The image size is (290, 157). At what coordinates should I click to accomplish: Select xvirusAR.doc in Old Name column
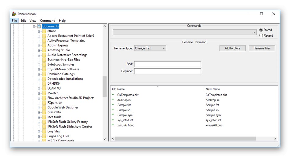click(126, 125)
